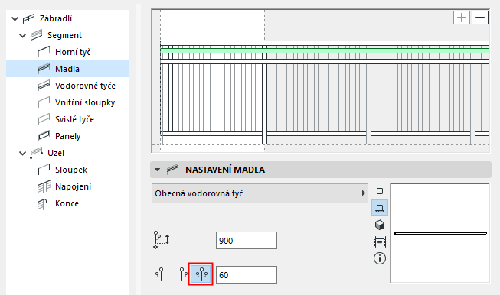Click the Svislé tyče icon
Image resolution: width=500 pixels, height=295 pixels.
click(x=44, y=119)
